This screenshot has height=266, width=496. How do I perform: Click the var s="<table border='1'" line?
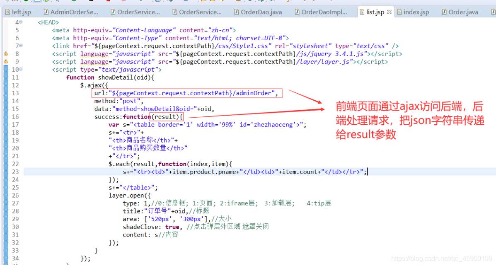point(208,125)
